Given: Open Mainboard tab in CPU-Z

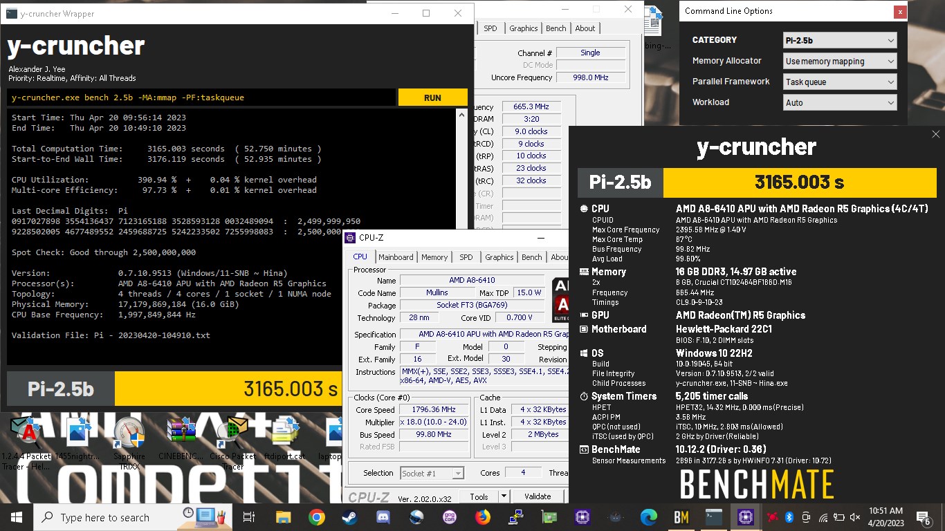Looking at the screenshot, I should 396,257.
